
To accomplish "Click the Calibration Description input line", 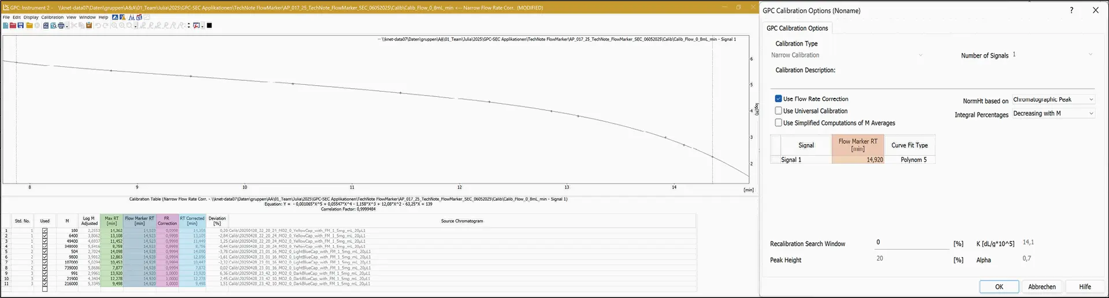I will (x=933, y=82).
